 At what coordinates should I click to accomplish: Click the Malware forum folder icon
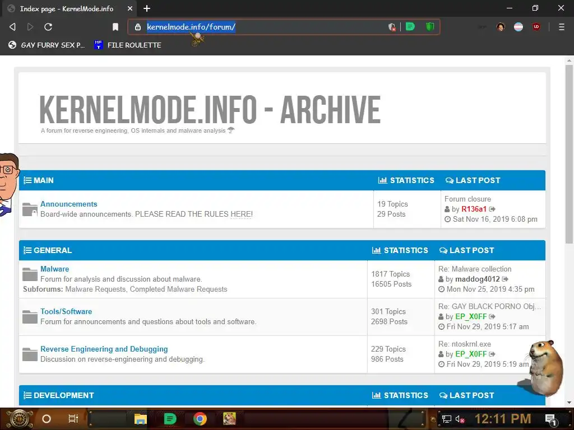click(30, 274)
